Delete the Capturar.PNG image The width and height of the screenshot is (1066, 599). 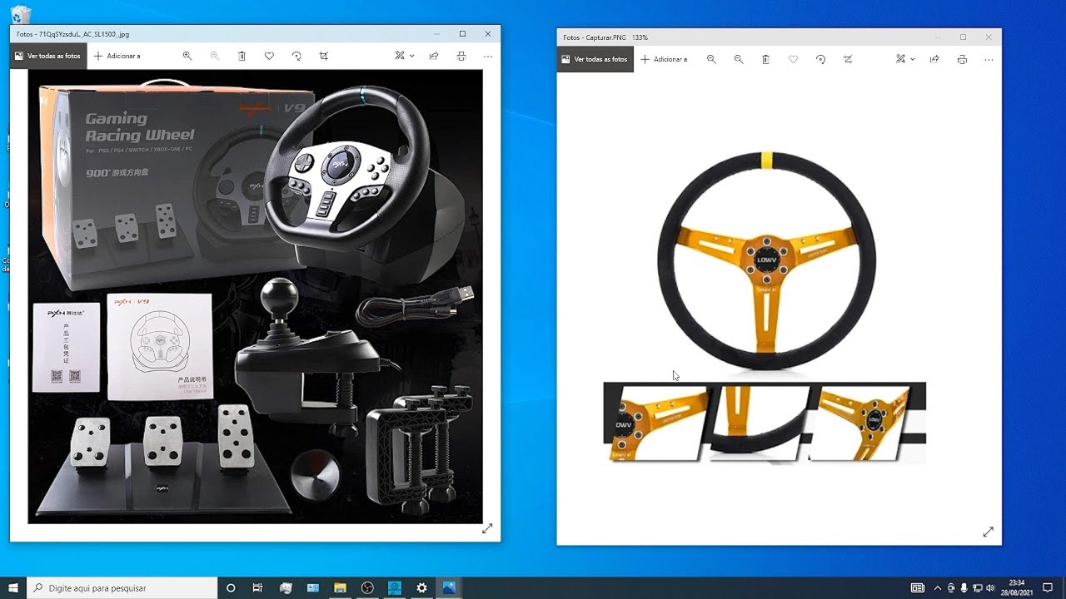765,59
